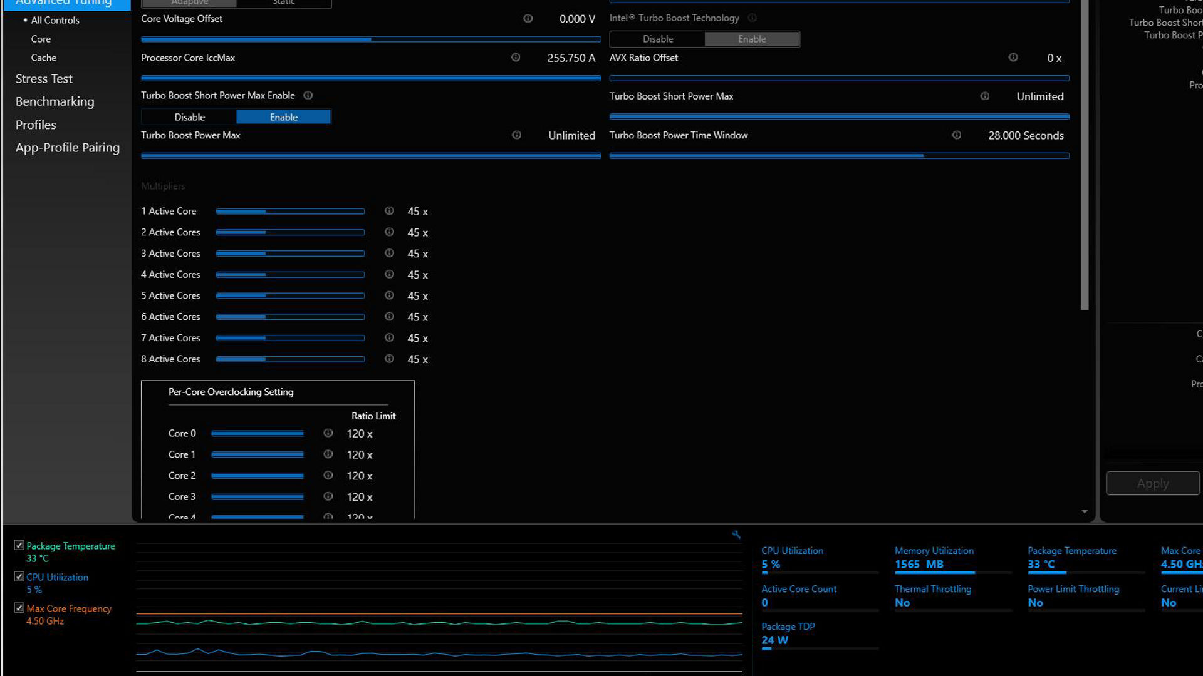The width and height of the screenshot is (1203, 676).
Task: Adjust AVX Ratio Offset slider
Action: (x=840, y=78)
